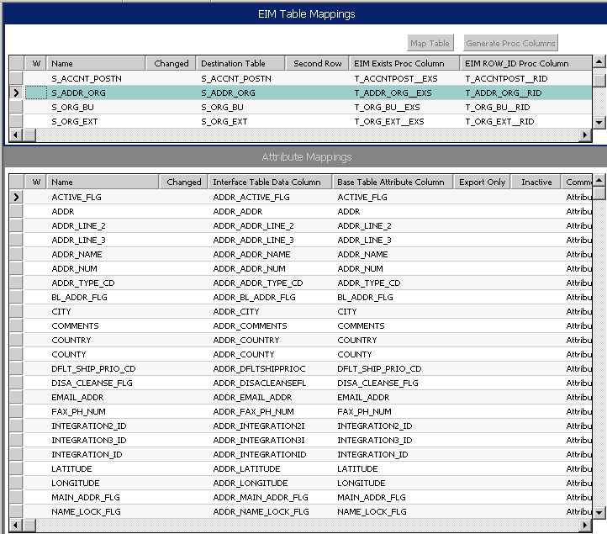Click the down arrow of EIM Table Mappings scrollbar
This screenshot has width=607, height=534.
599,123
